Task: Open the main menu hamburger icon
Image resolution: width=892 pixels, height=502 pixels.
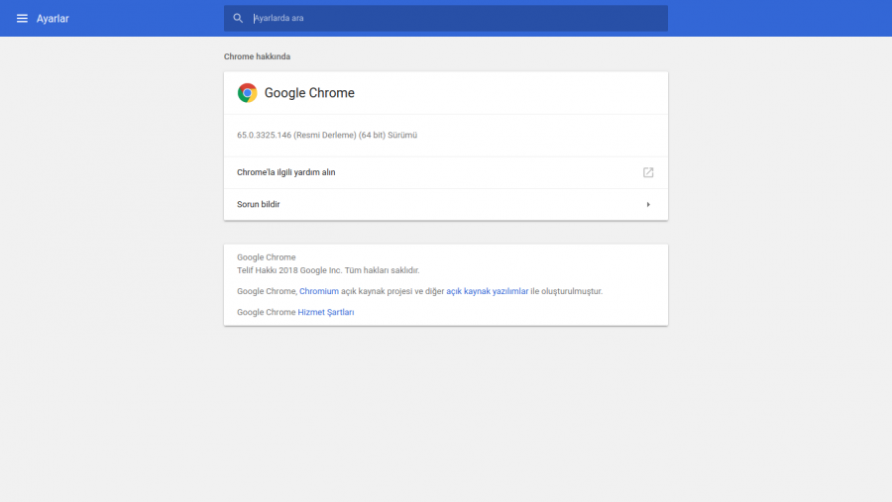Action: tap(22, 18)
